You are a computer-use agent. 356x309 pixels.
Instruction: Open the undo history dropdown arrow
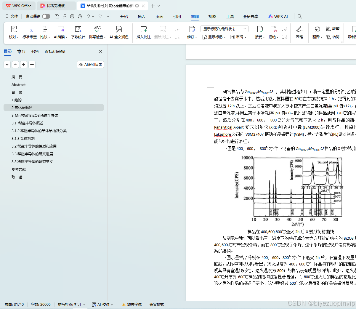tap(93, 16)
